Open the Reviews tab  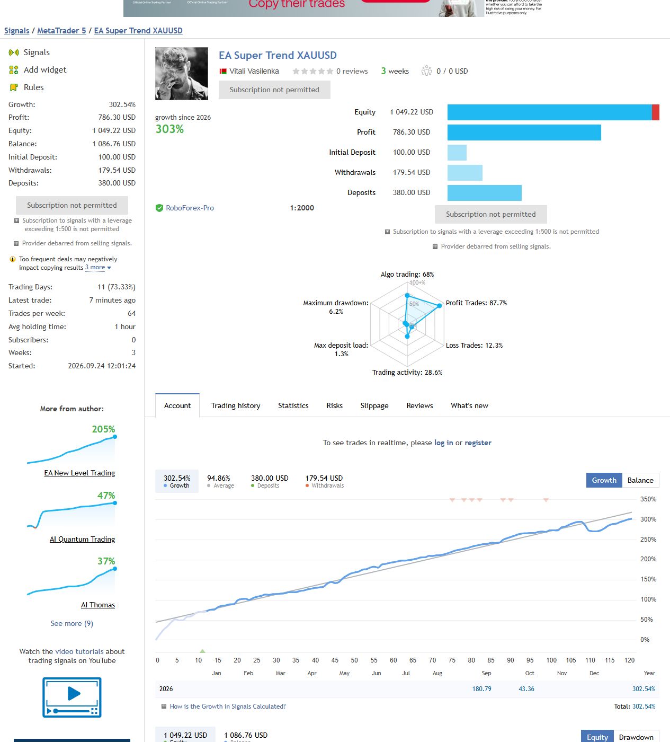pos(419,405)
